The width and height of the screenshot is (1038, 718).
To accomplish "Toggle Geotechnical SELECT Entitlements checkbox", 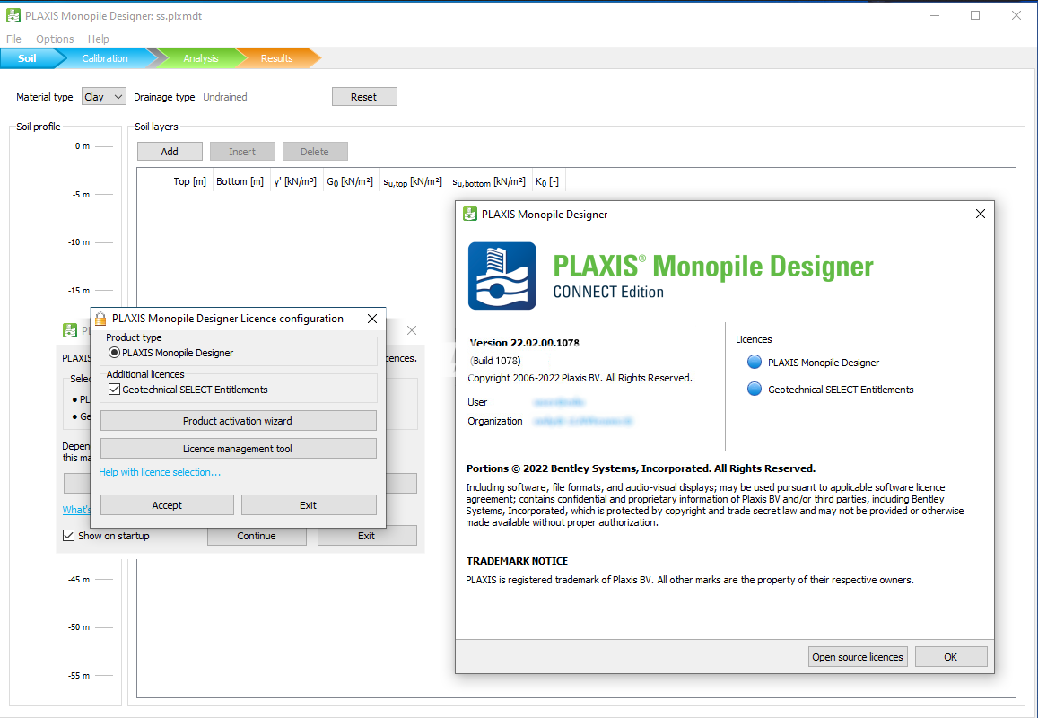I will point(114,390).
